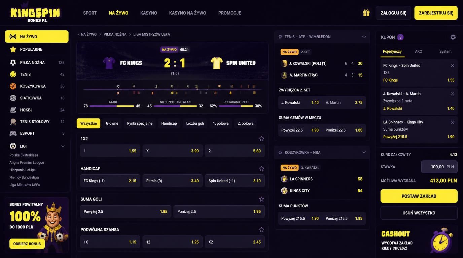Open the gift promotions icon in header
Screen dimensions: 463x258
[366, 13]
